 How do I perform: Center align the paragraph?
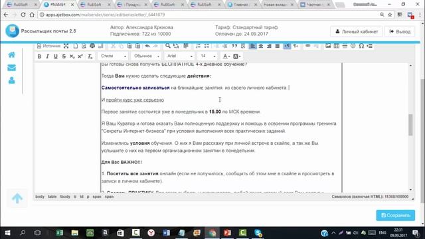[261, 46]
